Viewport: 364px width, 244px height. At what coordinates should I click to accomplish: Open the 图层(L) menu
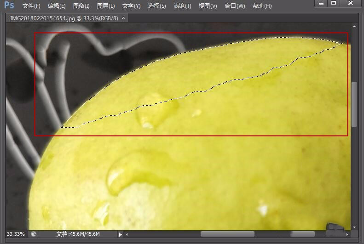coord(106,6)
